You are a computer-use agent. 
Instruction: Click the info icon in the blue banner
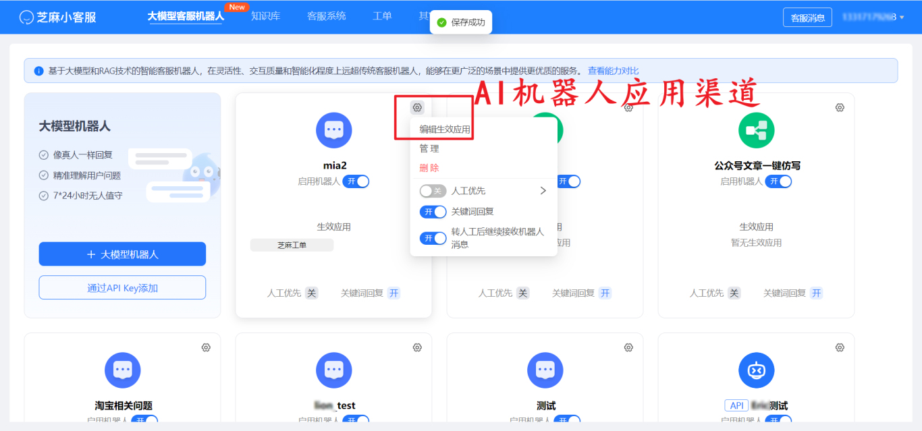[38, 71]
